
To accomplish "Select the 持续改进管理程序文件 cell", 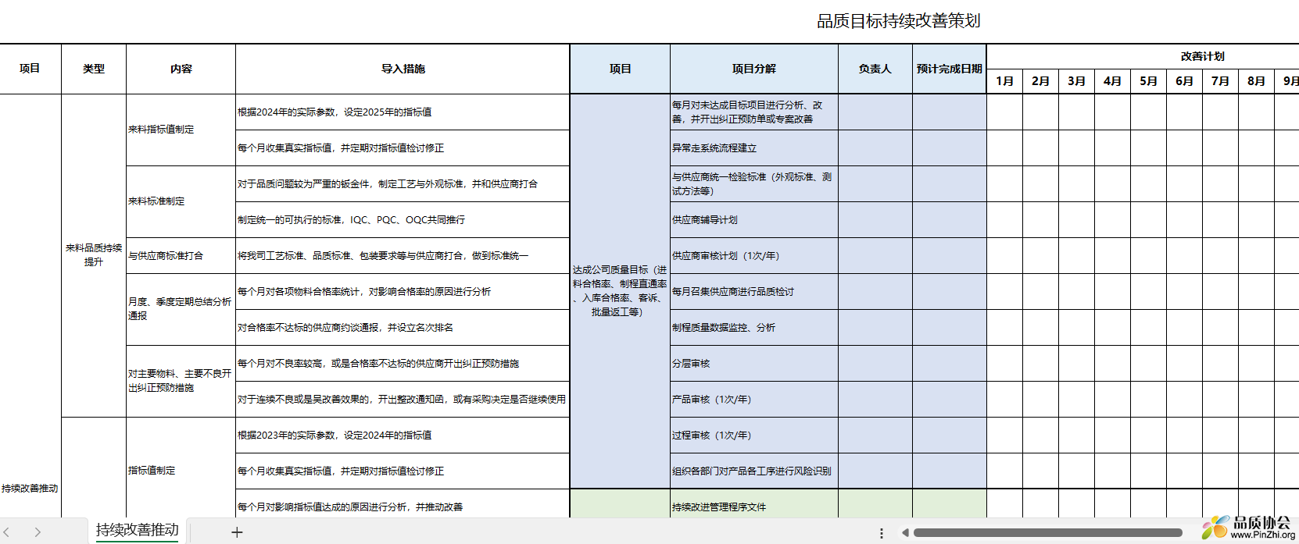I will [754, 505].
